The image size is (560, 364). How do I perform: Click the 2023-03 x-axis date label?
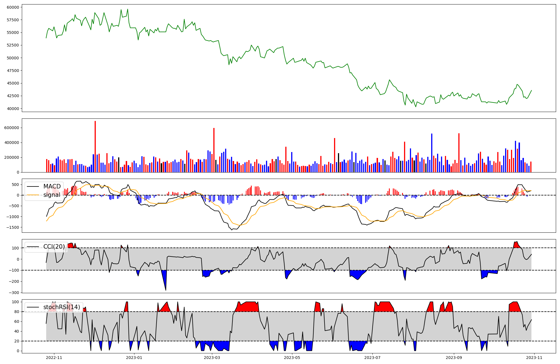pyautogui.click(x=212, y=358)
